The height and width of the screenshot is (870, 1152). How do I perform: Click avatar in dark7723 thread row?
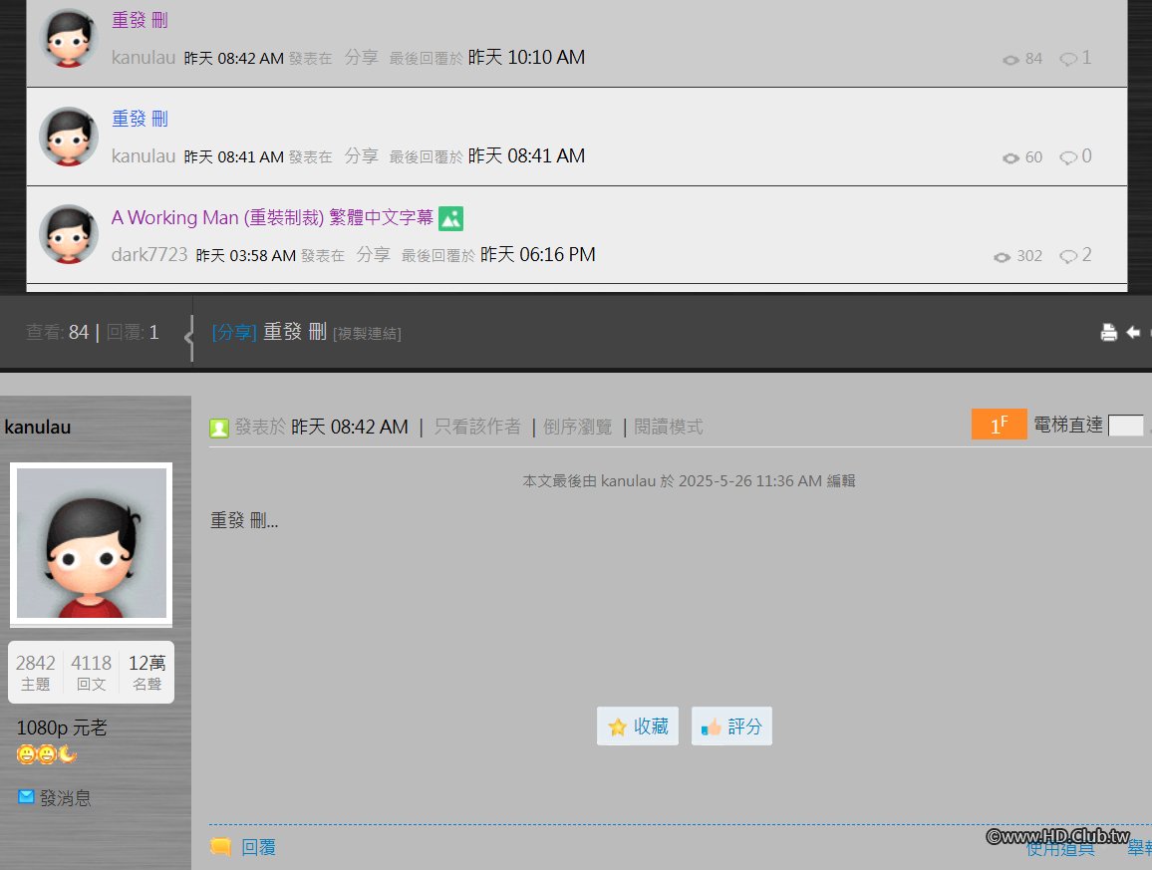(x=69, y=234)
